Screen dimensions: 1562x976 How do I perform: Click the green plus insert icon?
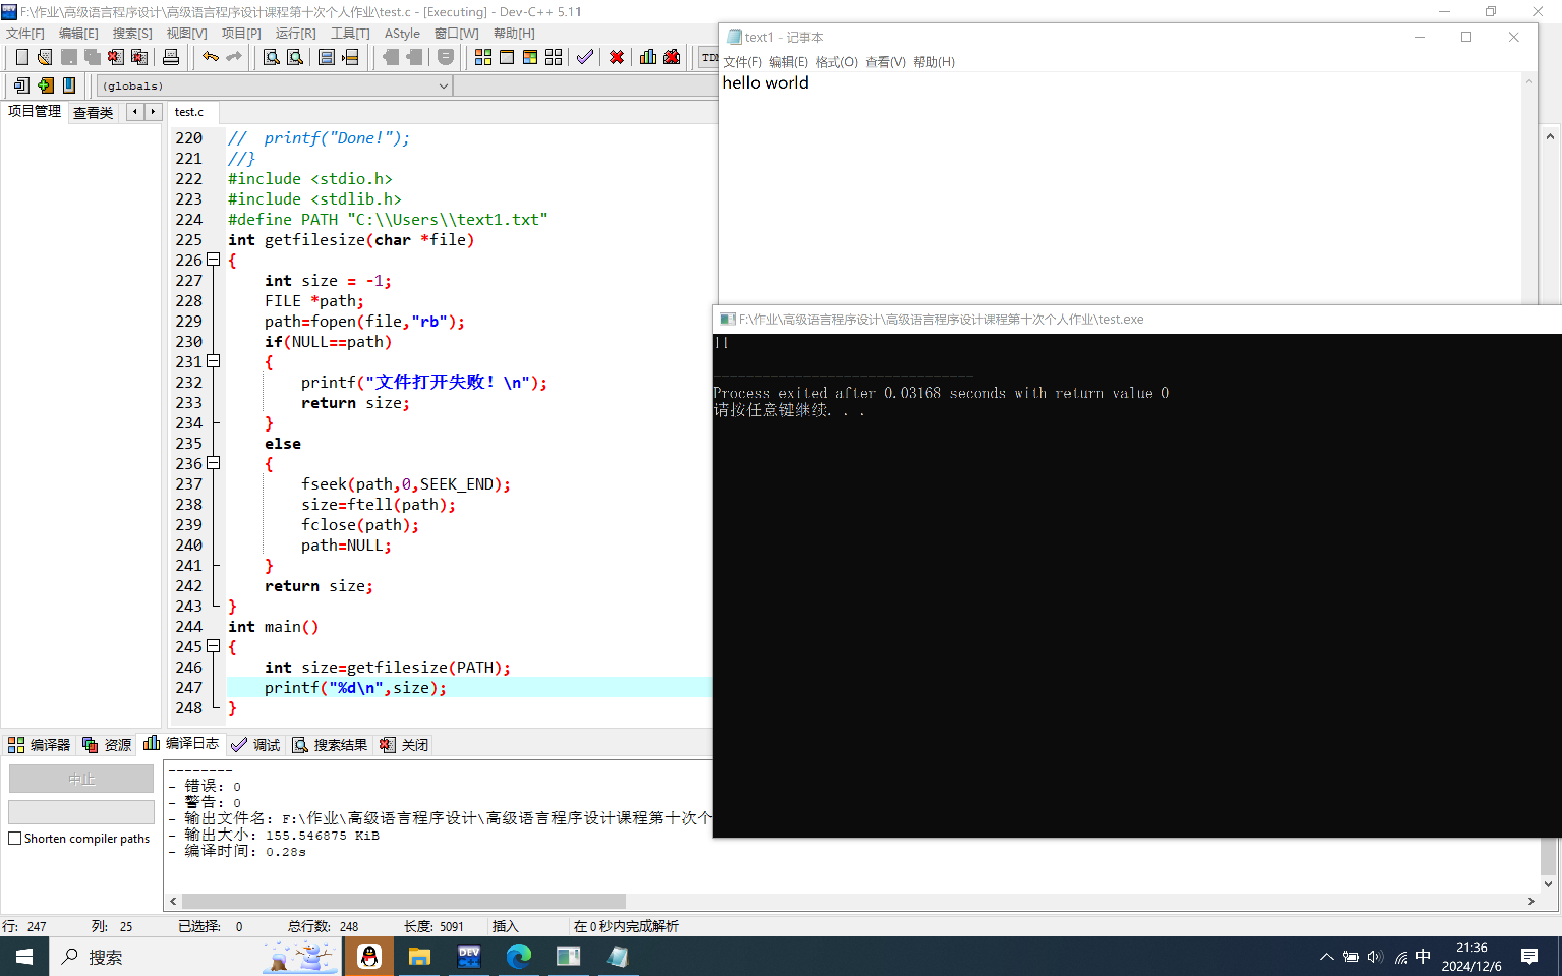[x=45, y=85]
